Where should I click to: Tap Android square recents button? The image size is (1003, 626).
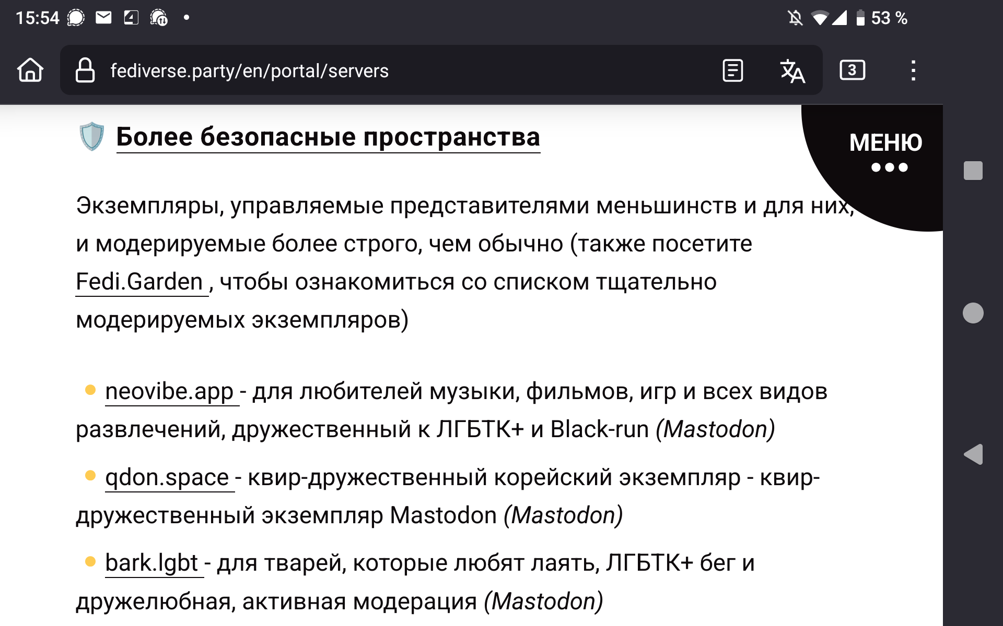(x=973, y=171)
